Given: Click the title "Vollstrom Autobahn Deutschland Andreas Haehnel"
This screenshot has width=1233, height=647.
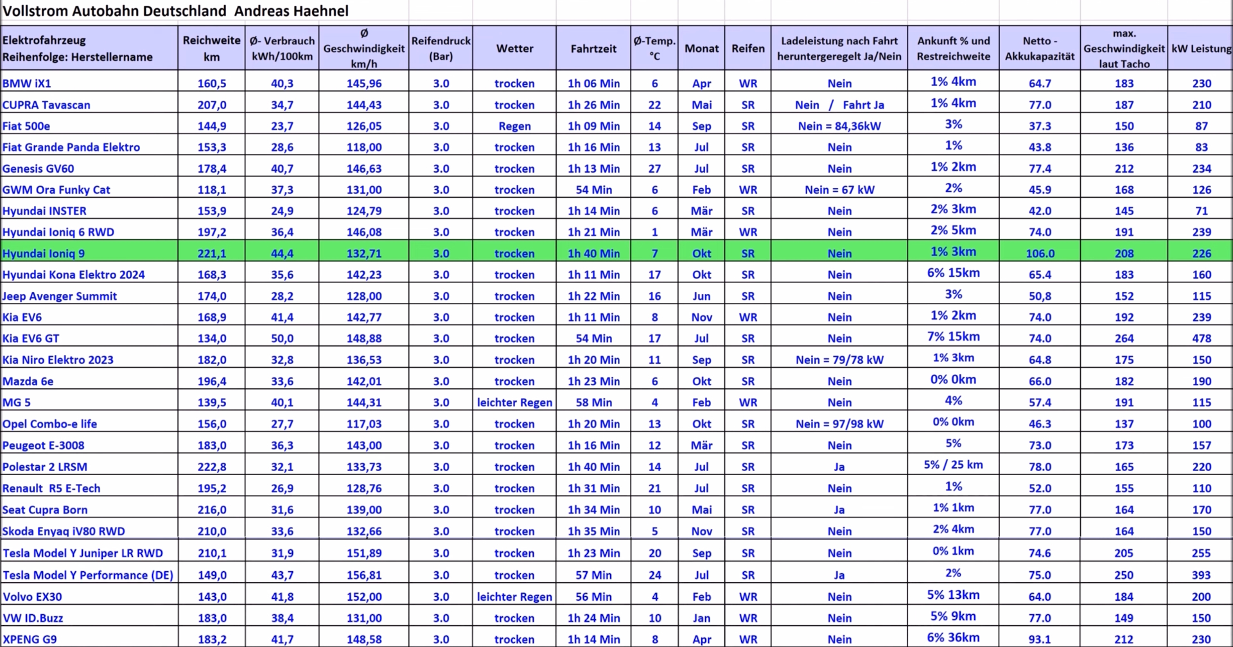Looking at the screenshot, I should [175, 11].
